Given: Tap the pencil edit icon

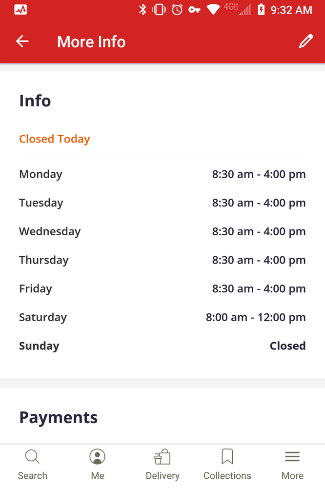Looking at the screenshot, I should [x=305, y=41].
